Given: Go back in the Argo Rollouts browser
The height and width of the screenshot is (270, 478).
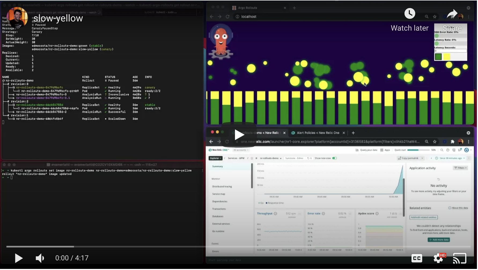Looking at the screenshot, I should pos(212,17).
